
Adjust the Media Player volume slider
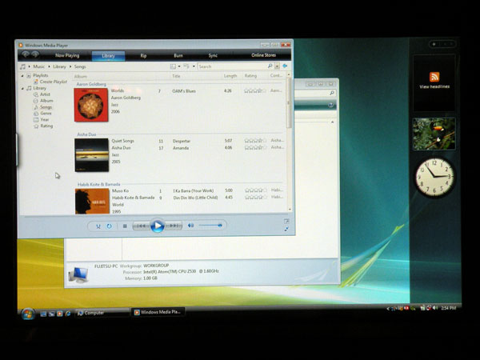[x=210, y=226]
